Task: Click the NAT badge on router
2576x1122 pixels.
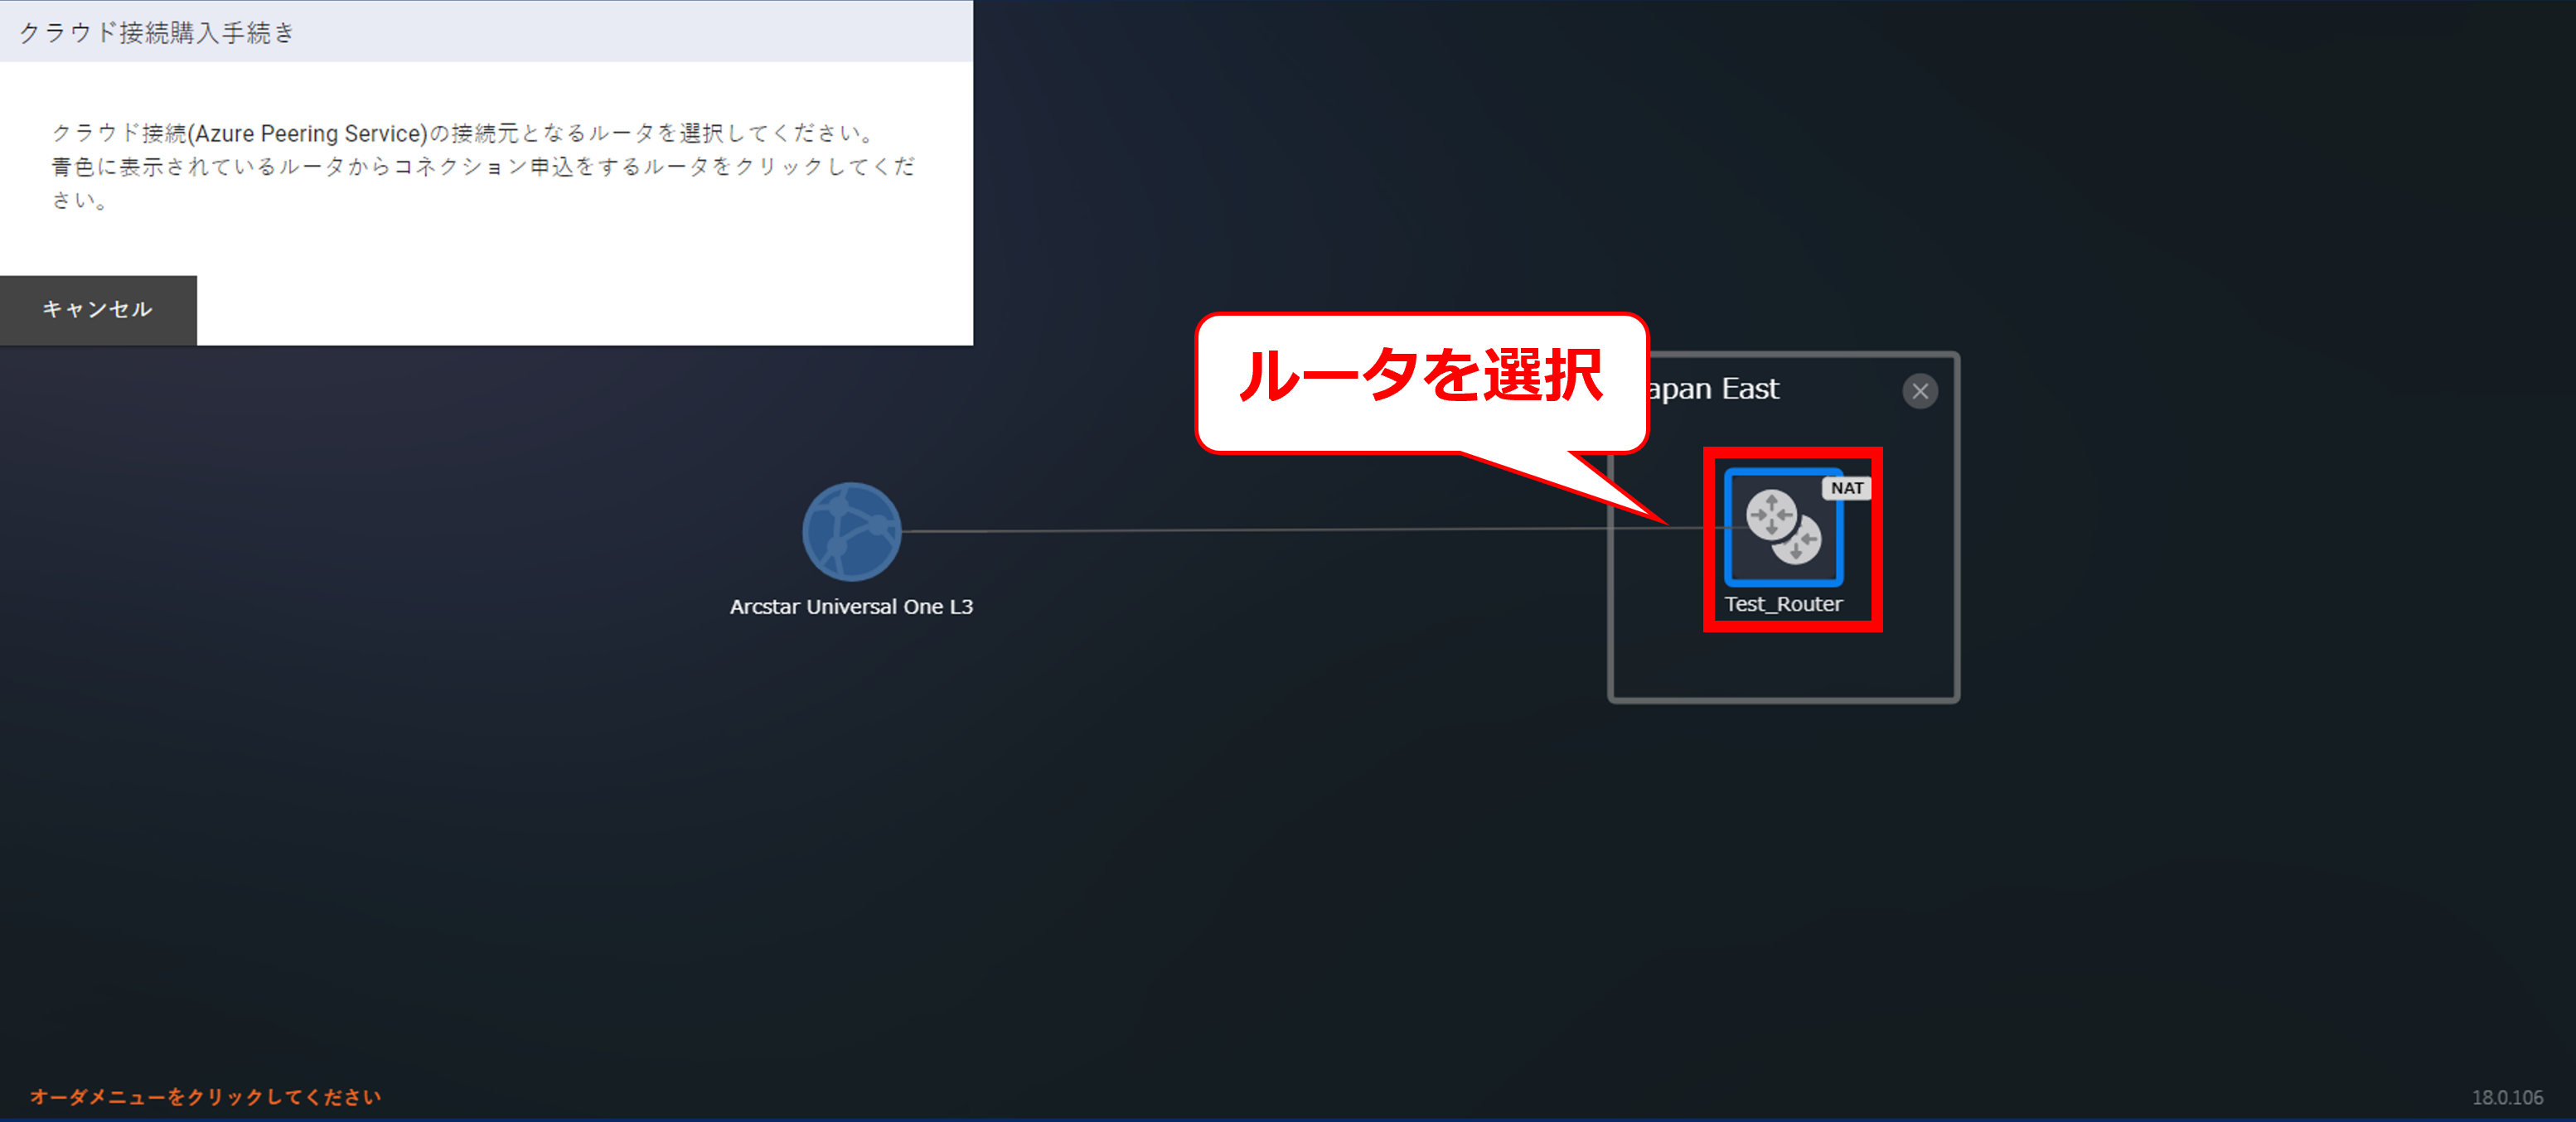Action: coord(1846,488)
